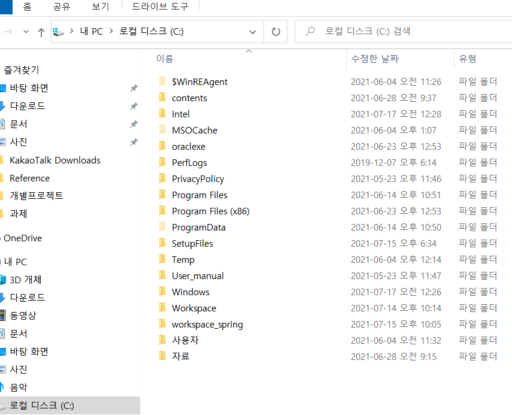Select 즐겨찾기 in the navigation pane

[x=22, y=70]
